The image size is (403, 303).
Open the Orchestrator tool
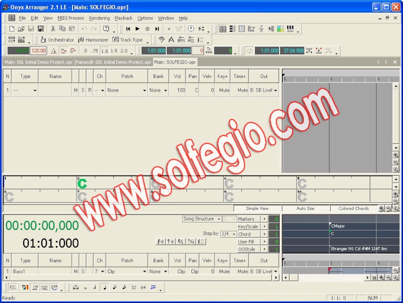coord(57,40)
